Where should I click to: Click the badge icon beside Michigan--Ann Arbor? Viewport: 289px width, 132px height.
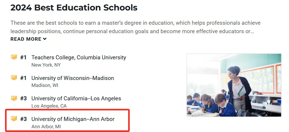[14, 119]
